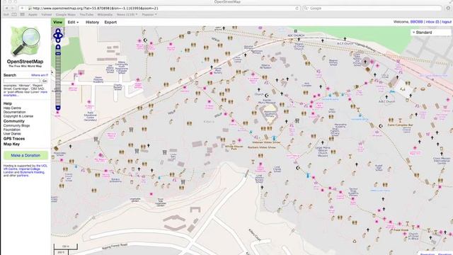Open the Map Key link

pos(11,144)
